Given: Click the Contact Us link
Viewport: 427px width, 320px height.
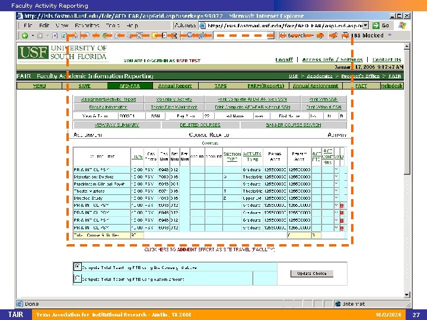Looking at the screenshot, I should (387, 60).
